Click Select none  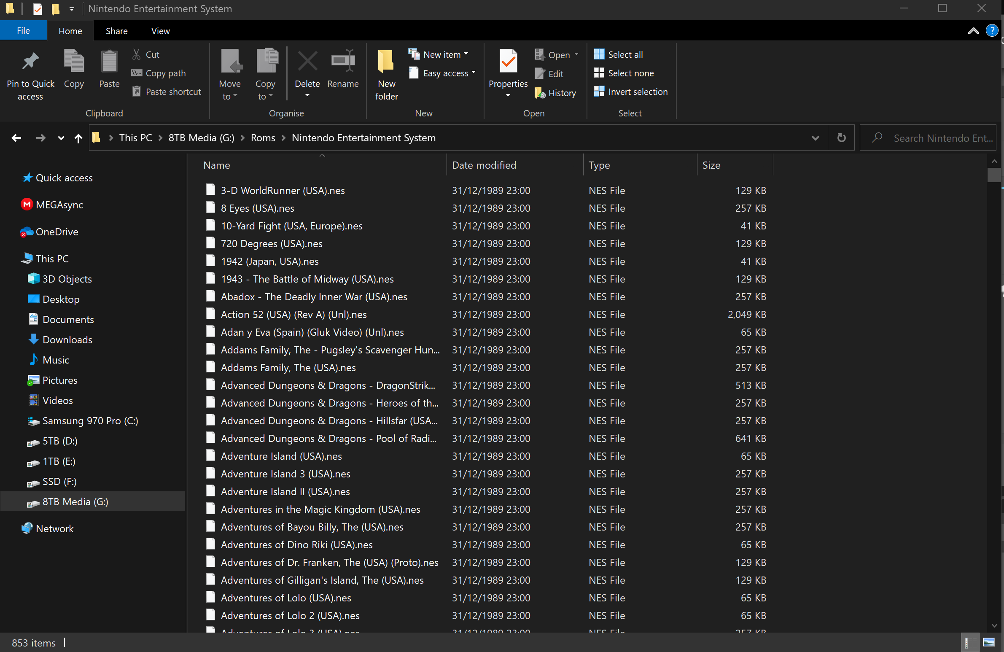pyautogui.click(x=624, y=73)
